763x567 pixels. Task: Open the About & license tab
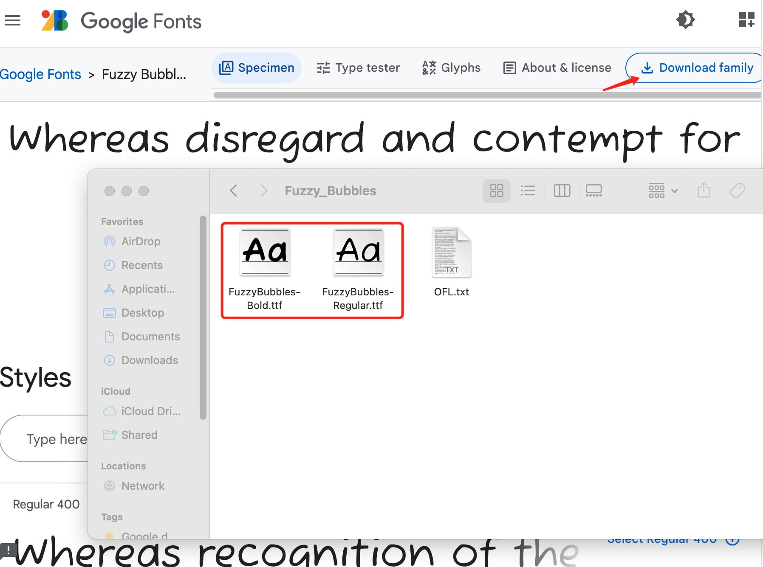click(557, 67)
